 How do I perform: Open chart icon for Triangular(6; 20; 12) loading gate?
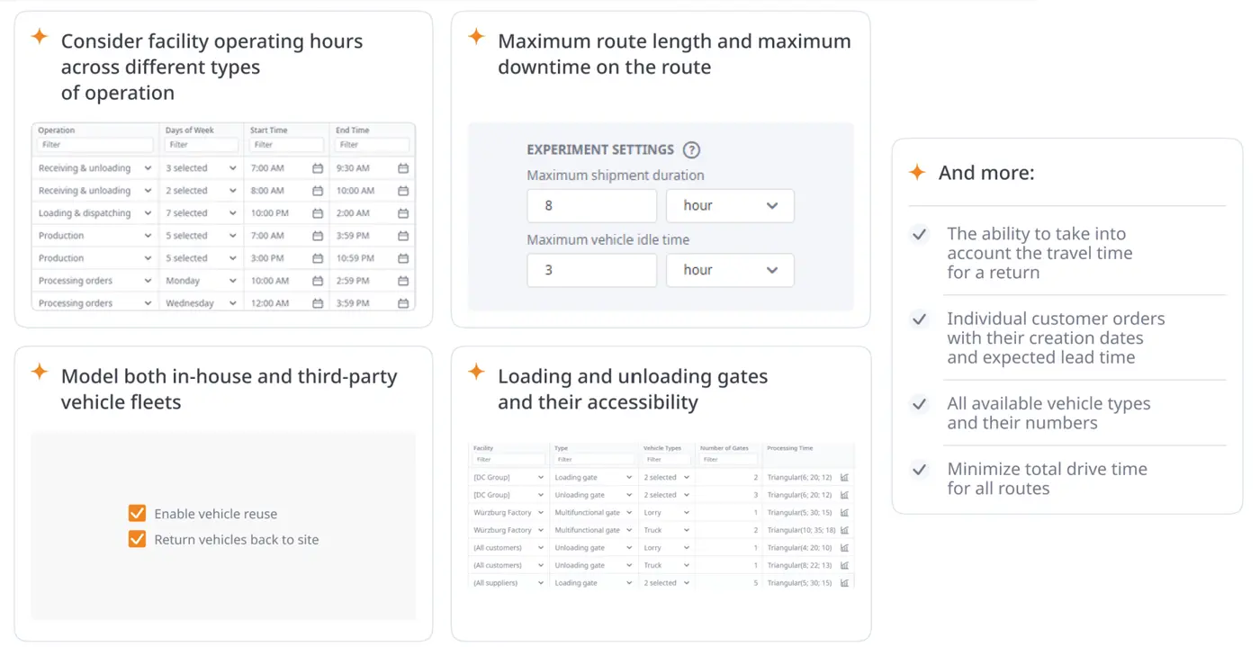tap(844, 478)
